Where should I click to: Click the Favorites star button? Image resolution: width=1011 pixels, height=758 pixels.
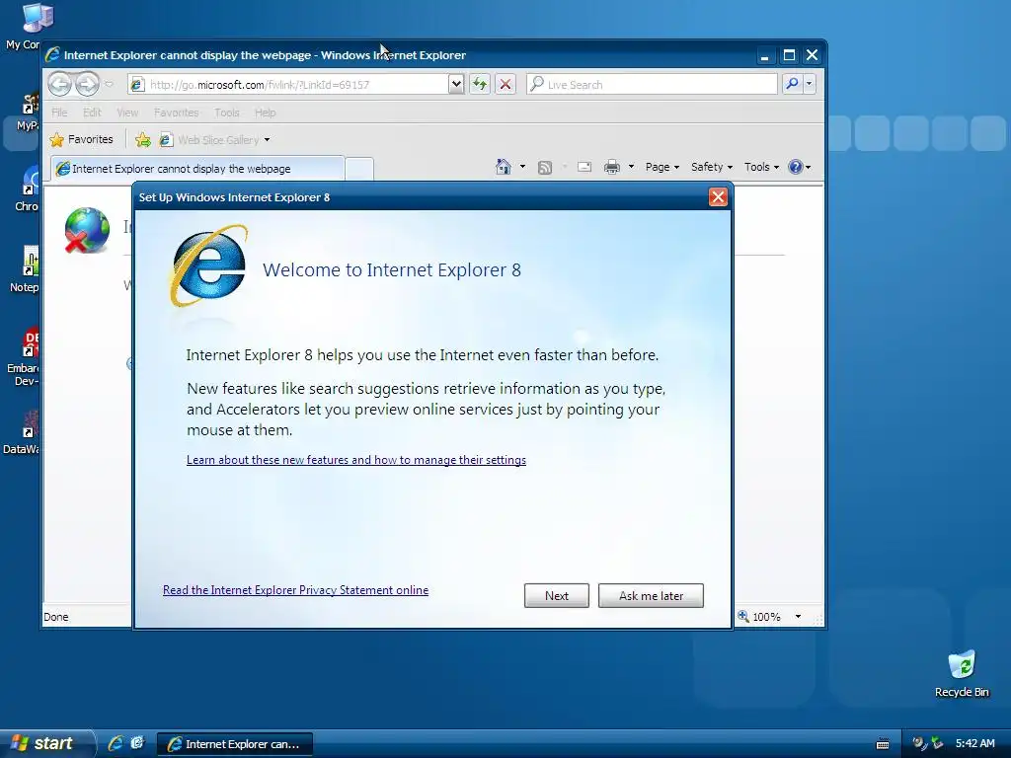[x=81, y=139]
